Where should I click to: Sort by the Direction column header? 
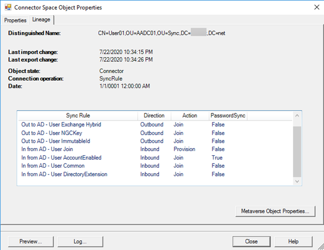tap(154, 115)
